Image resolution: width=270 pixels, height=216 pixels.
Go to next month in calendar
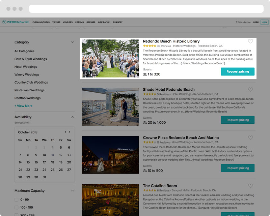(x=70, y=132)
